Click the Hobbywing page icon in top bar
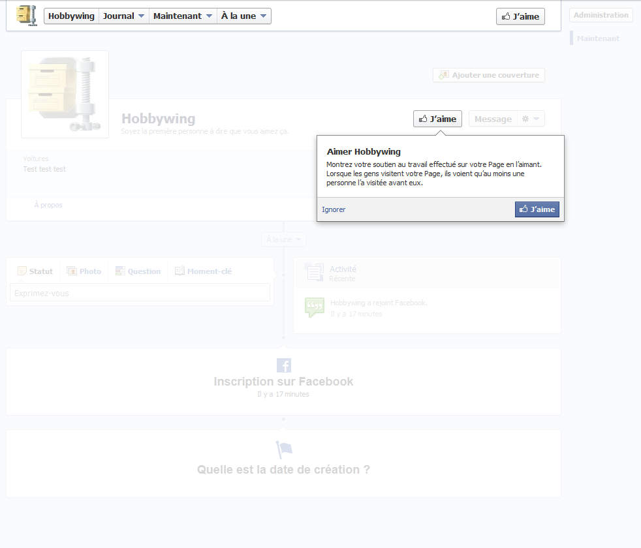 [27, 16]
